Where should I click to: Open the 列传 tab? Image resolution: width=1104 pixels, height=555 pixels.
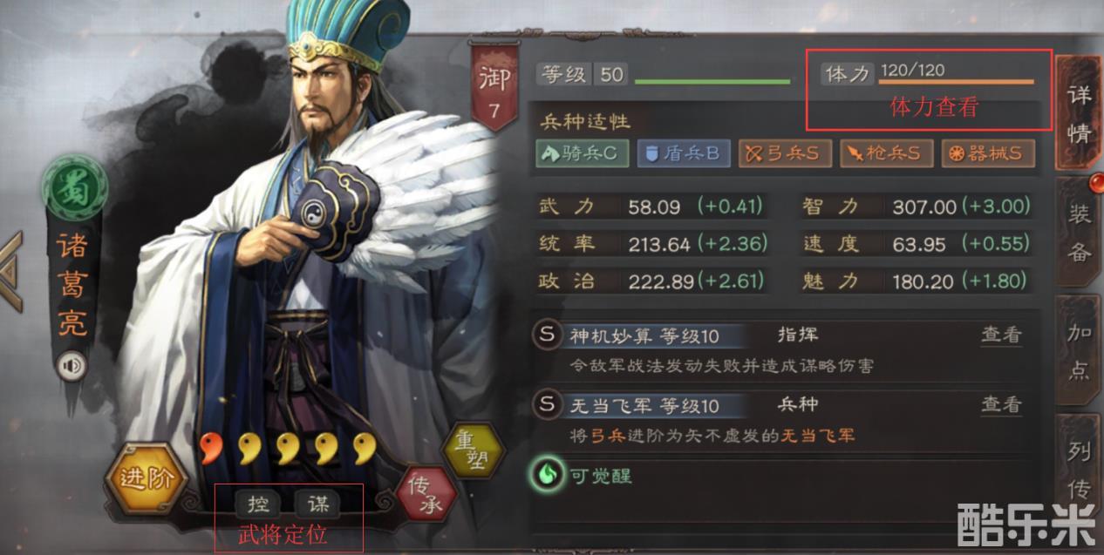(1080, 469)
